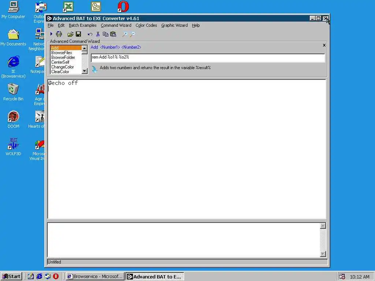375x281 pixels.
Task: Click the command list scroll down arrow
Action: [85, 71]
